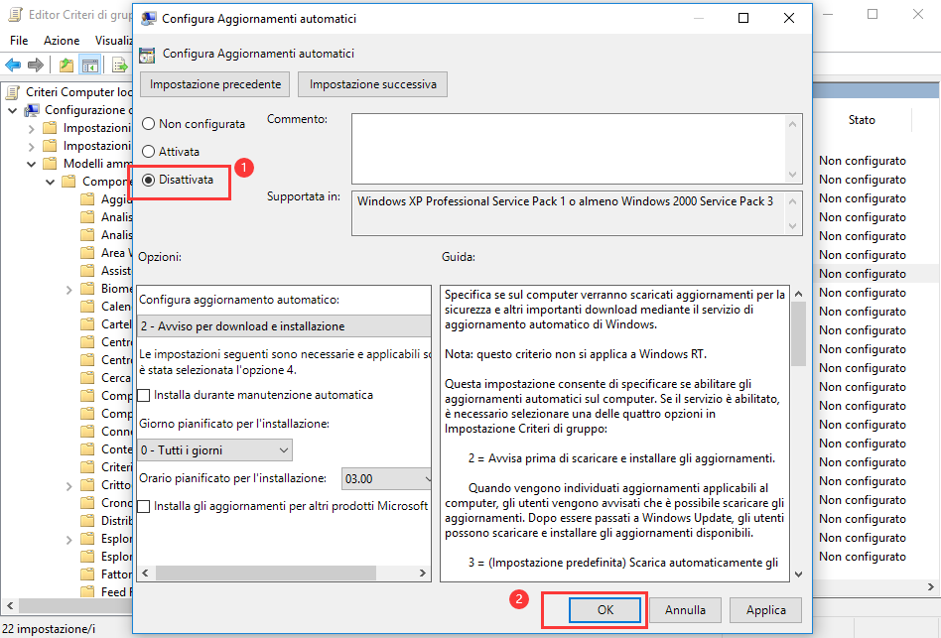Click the folder icon next to Area V
The width and height of the screenshot is (941, 638).
[87, 252]
